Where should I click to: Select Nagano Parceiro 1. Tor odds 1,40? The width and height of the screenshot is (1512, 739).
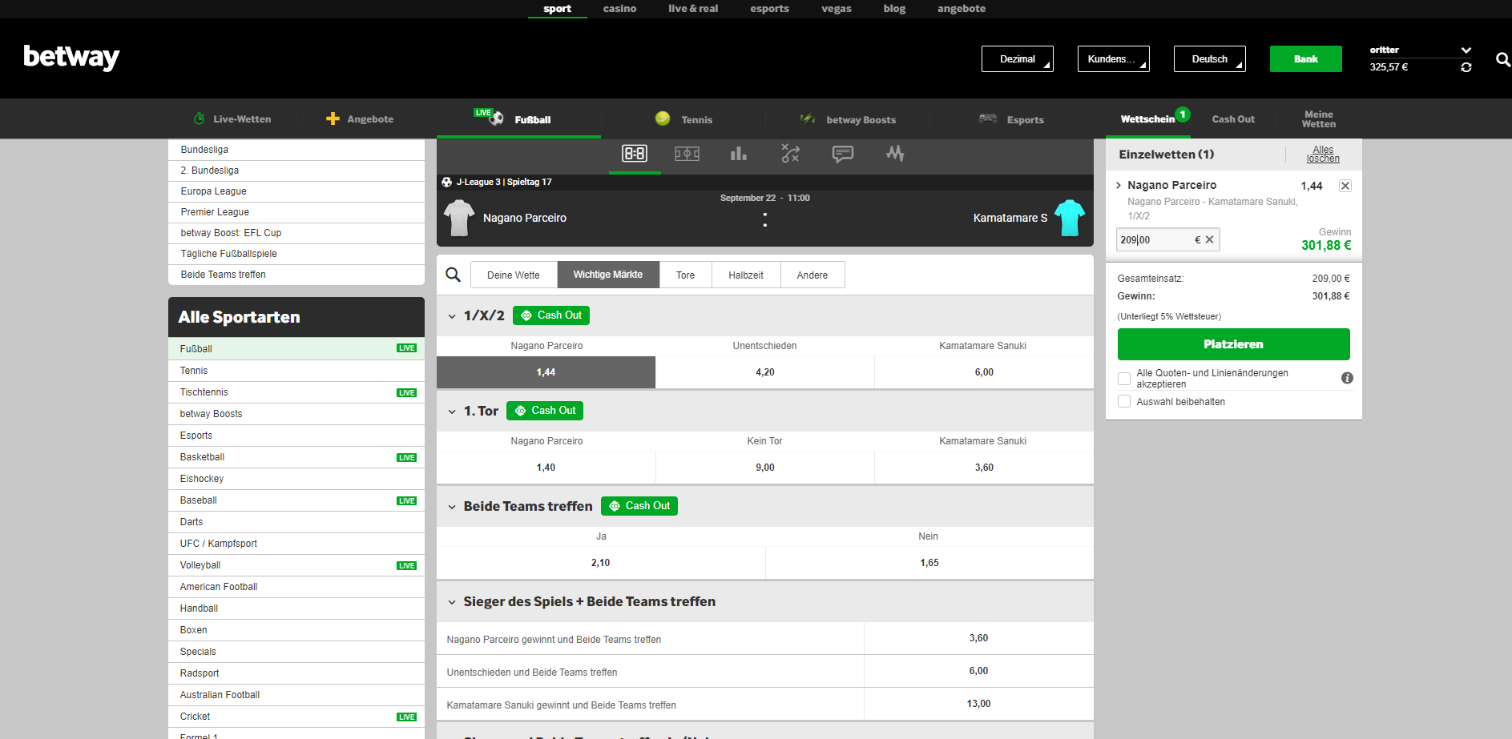546,468
